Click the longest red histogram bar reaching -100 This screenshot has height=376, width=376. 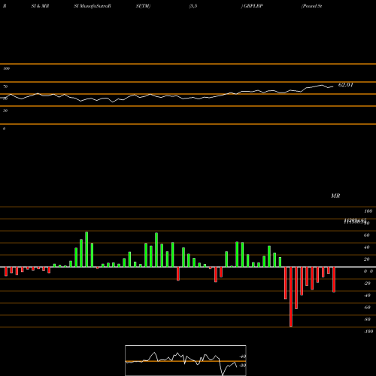(291, 297)
